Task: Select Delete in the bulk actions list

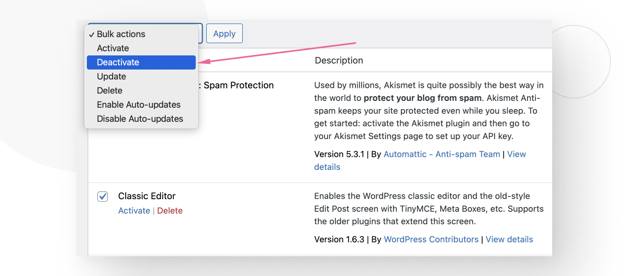Action: click(x=109, y=90)
